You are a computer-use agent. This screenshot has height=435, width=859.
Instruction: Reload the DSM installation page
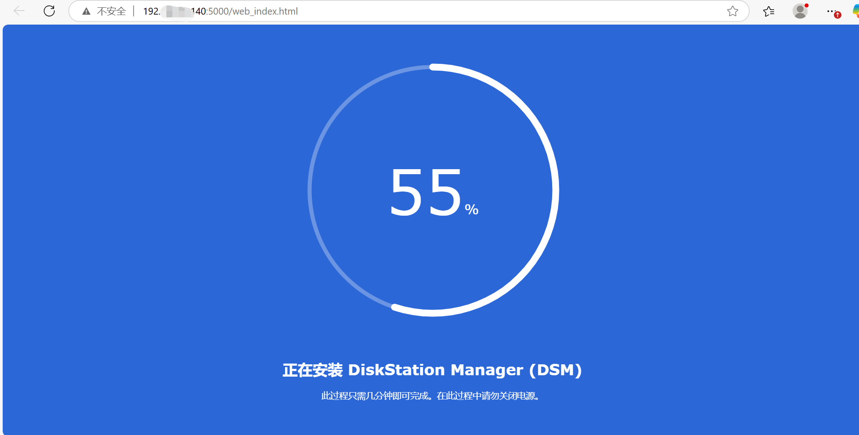point(50,11)
